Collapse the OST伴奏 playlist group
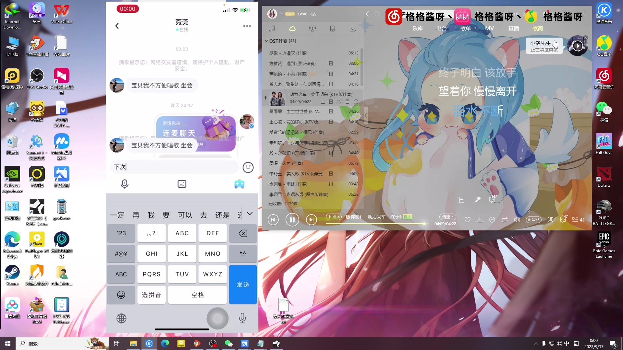 pyautogui.click(x=266, y=41)
